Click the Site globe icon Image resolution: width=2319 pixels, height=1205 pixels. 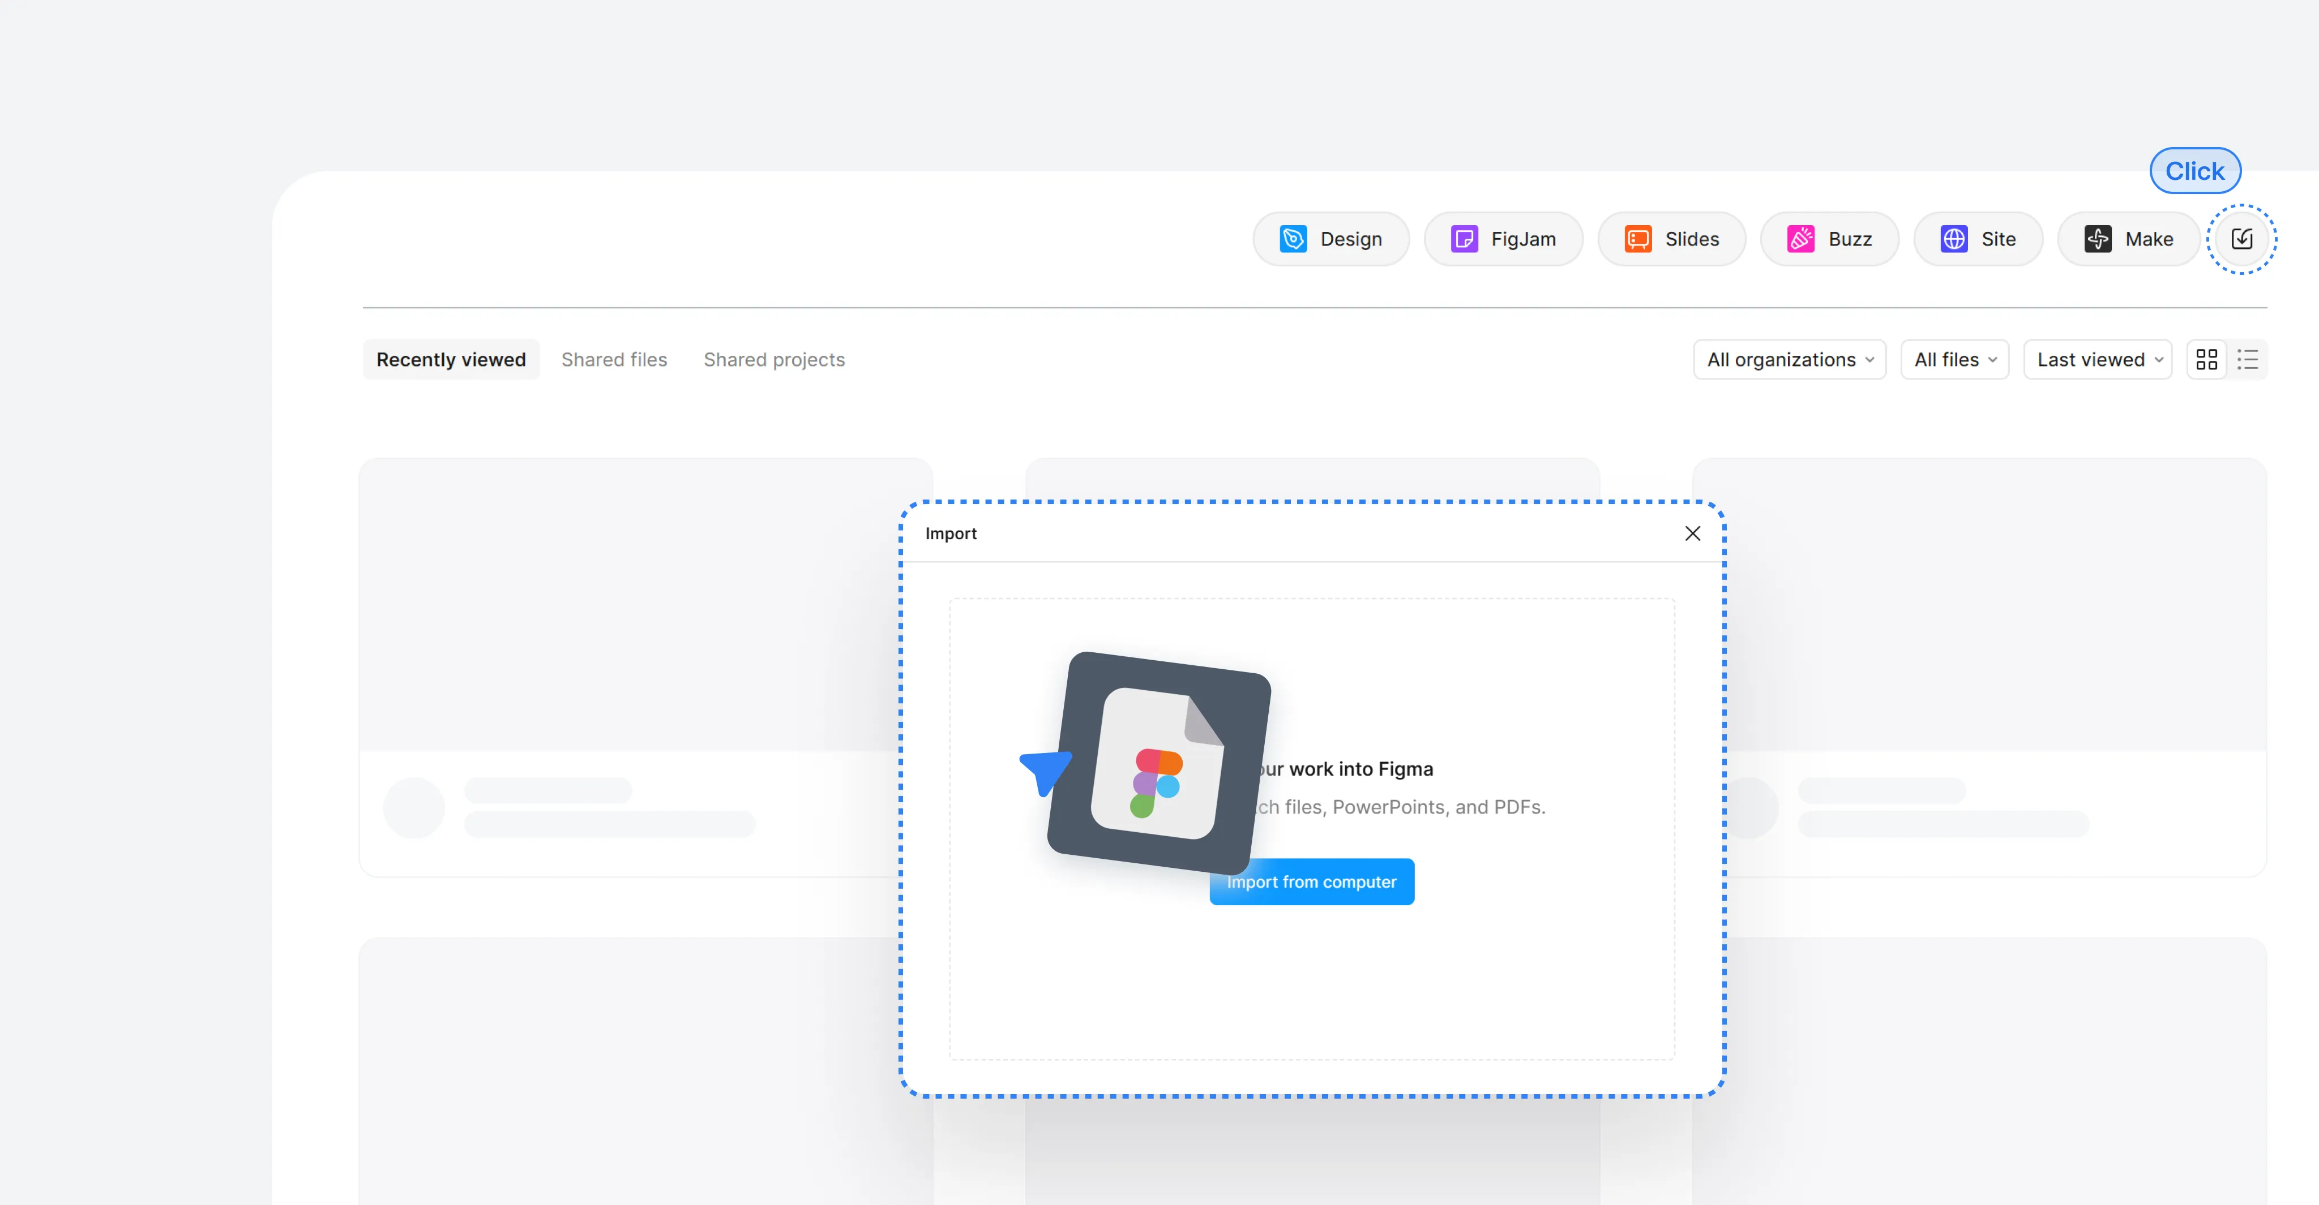1953,239
